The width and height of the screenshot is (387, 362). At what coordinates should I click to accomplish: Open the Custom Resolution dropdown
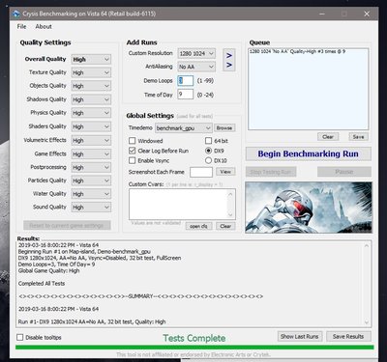(196, 54)
